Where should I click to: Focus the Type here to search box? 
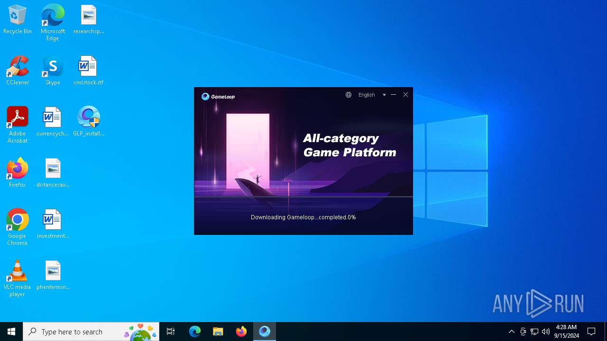[x=91, y=332]
